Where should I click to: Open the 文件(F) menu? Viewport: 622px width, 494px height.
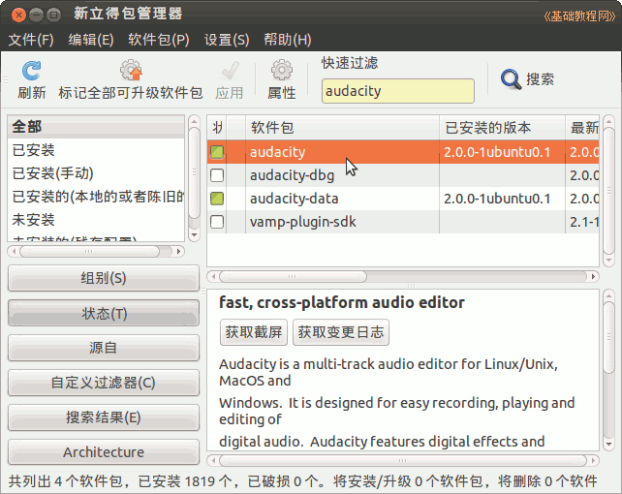click(x=31, y=40)
